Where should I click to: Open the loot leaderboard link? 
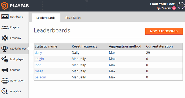(x=38, y=65)
